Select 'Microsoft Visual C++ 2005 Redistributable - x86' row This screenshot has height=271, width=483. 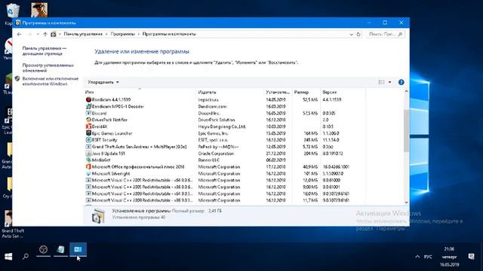pos(225,187)
